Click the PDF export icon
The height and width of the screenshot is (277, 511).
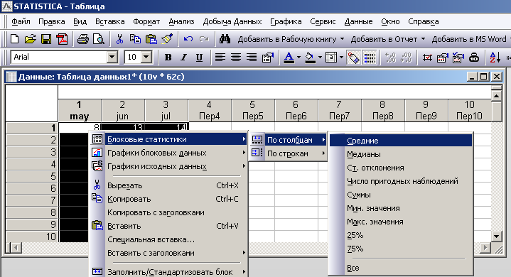(62, 39)
